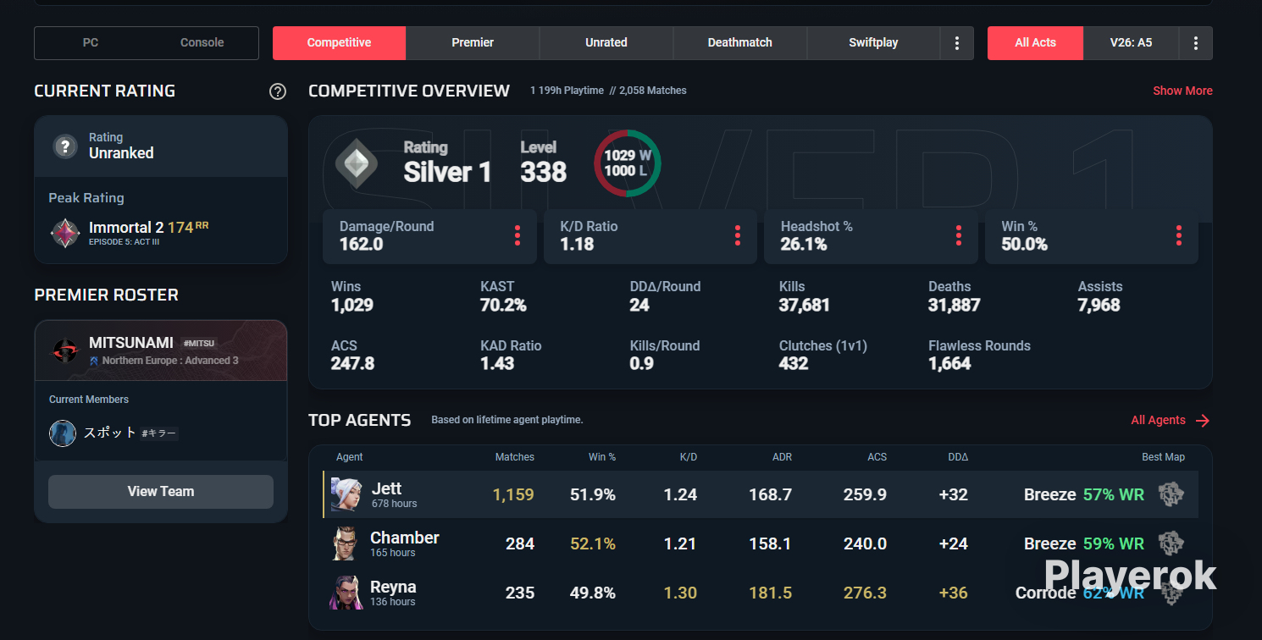Open the Damage/Round three-dot menu
Screen dimensions: 1262x640
click(x=517, y=236)
